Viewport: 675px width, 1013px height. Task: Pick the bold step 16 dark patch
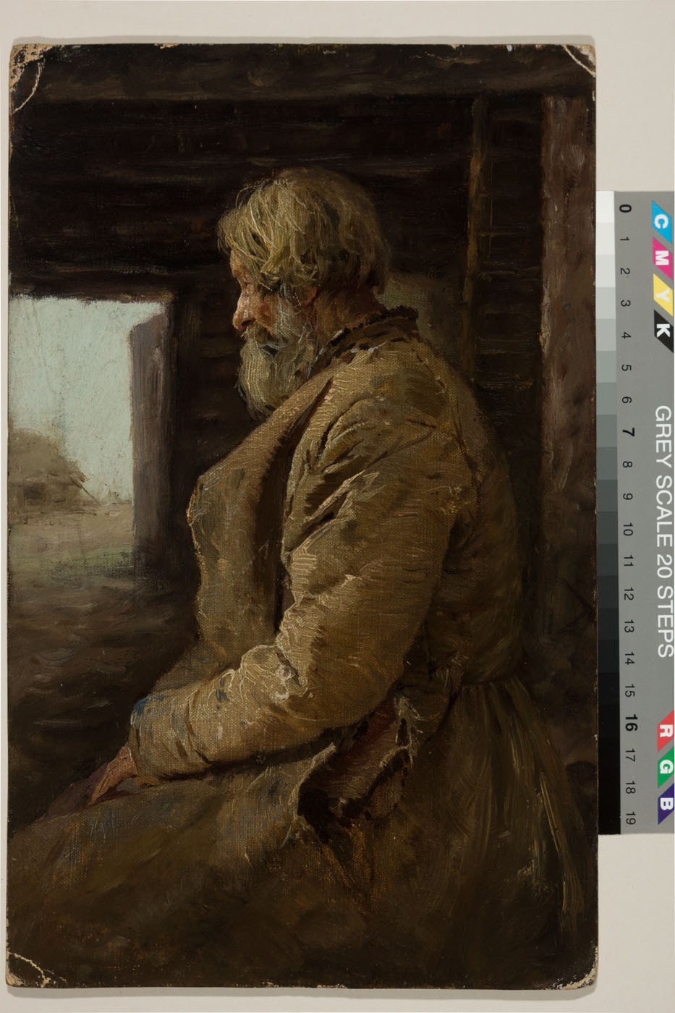tap(606, 721)
